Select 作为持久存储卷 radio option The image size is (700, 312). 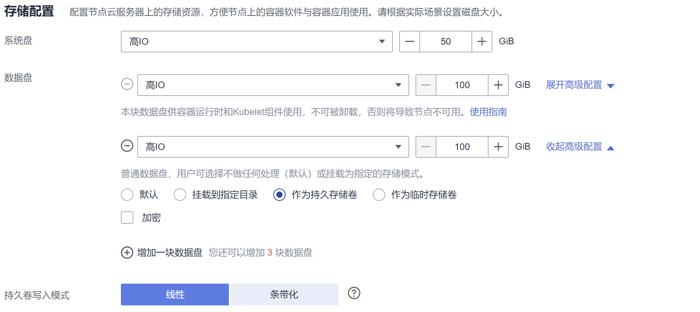pos(279,195)
